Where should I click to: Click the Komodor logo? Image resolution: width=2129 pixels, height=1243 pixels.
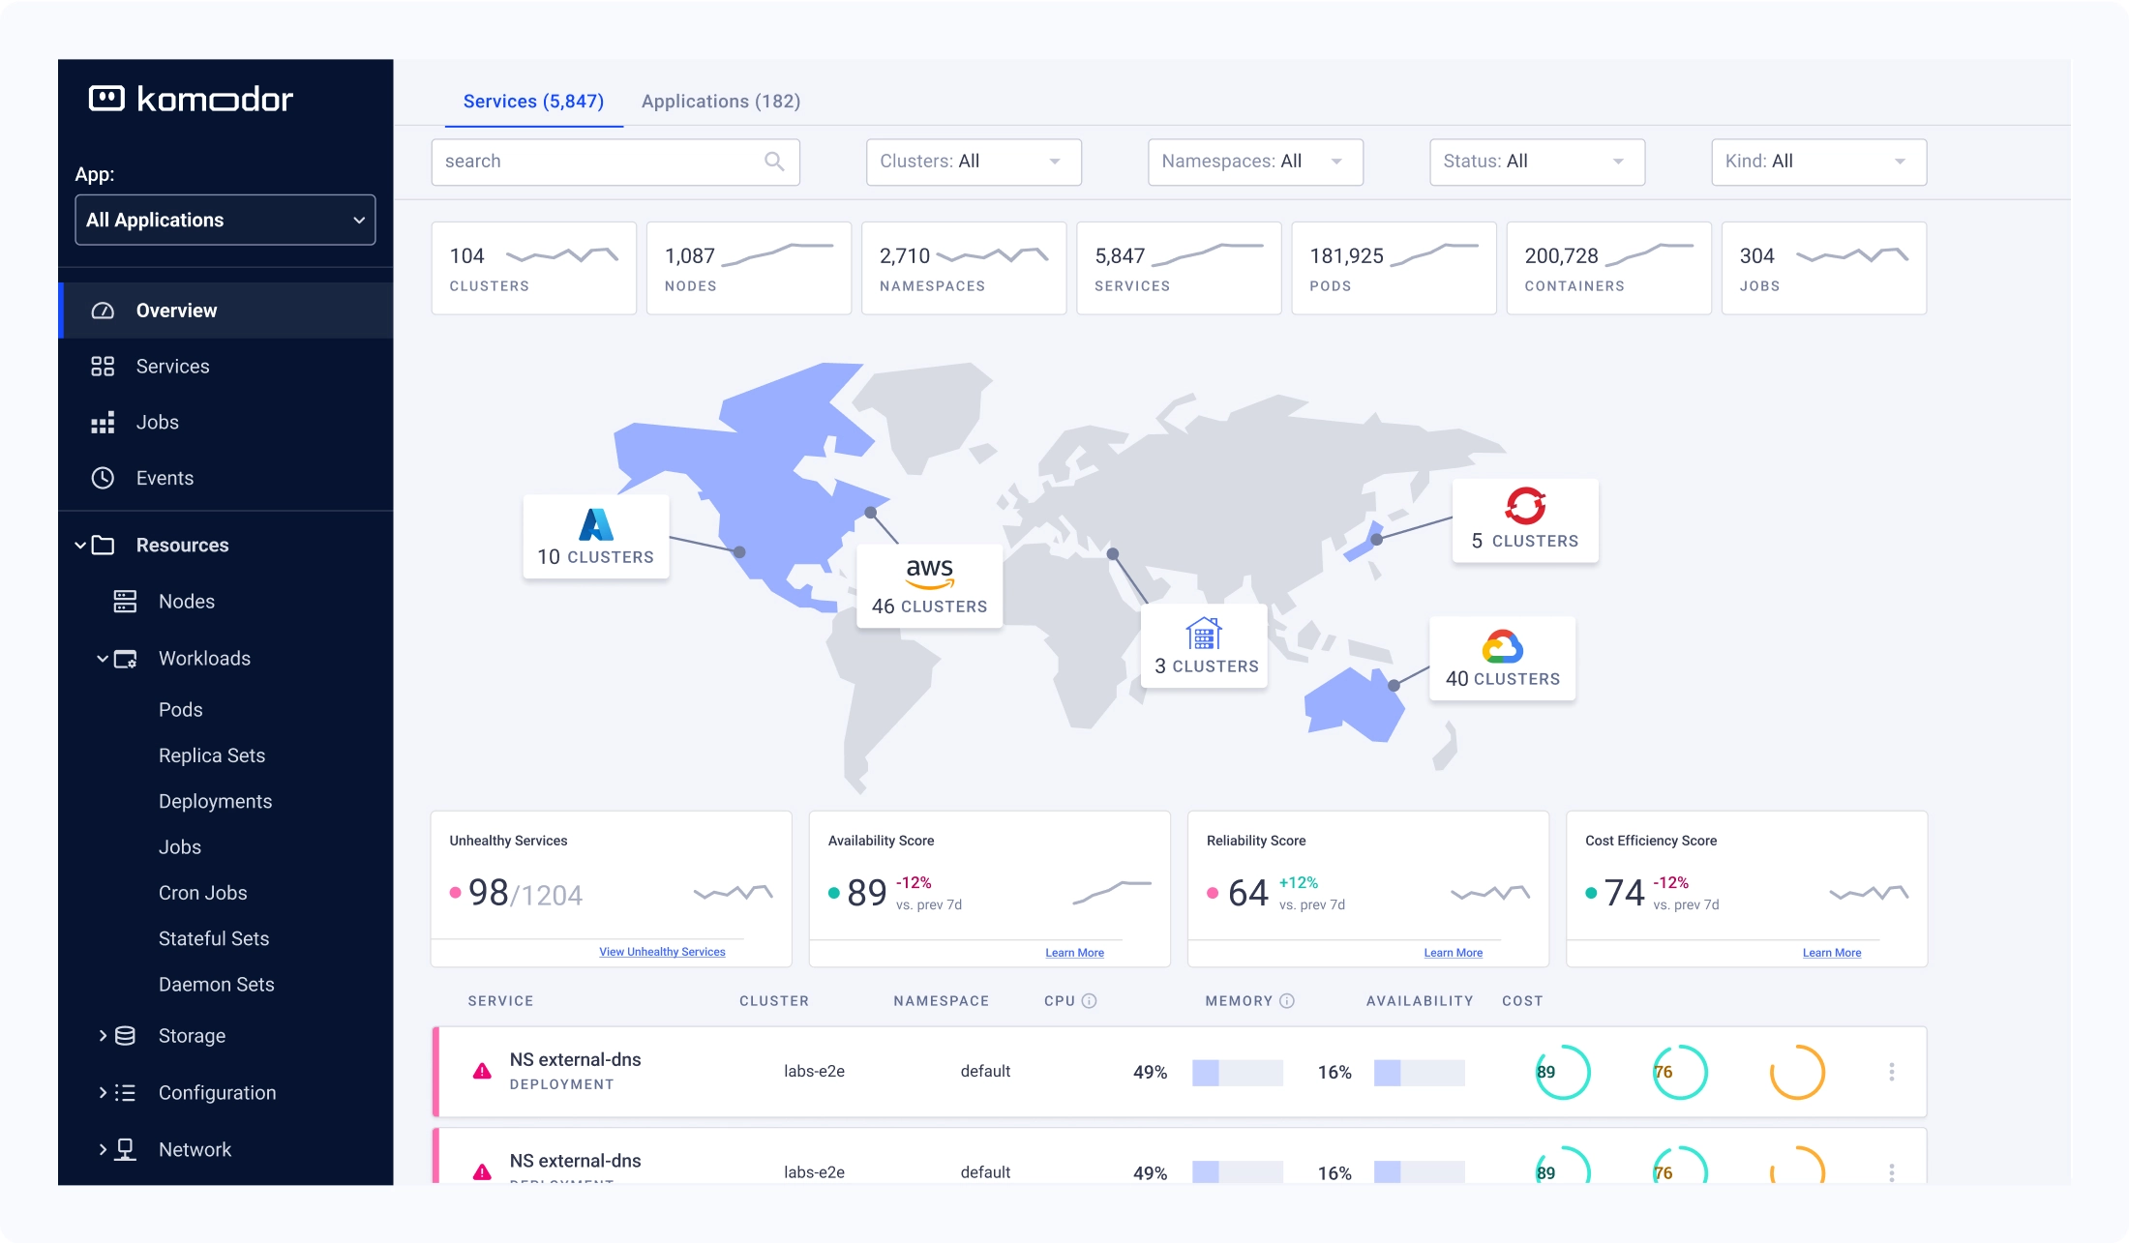coord(191,99)
